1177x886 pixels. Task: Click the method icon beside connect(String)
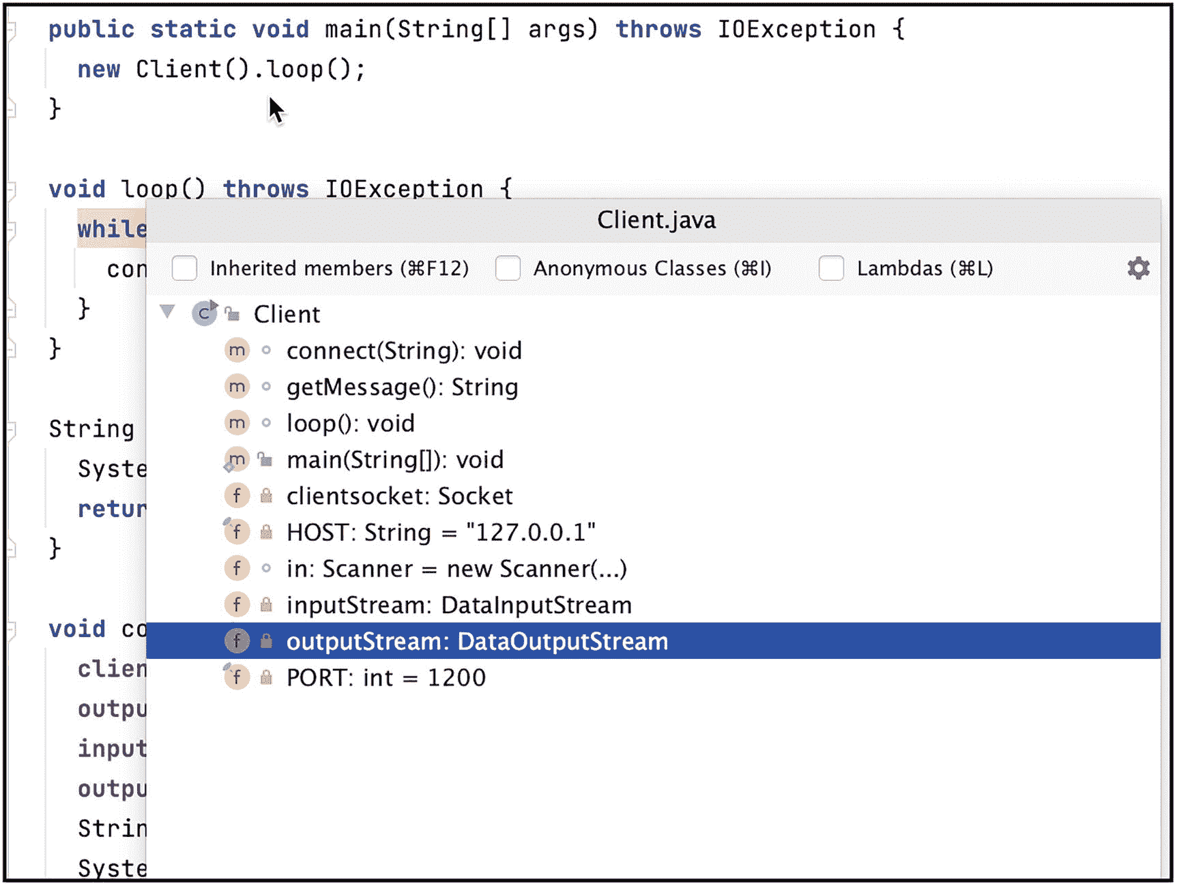[x=237, y=351]
